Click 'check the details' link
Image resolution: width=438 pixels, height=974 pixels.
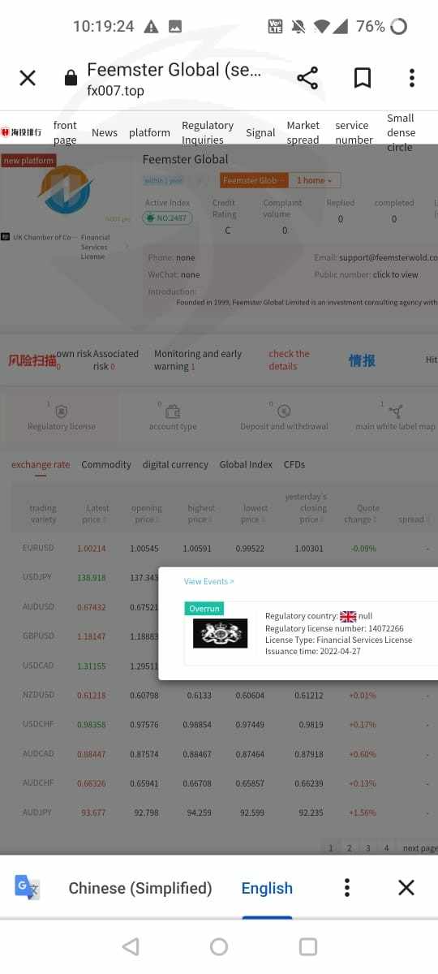coord(289,360)
